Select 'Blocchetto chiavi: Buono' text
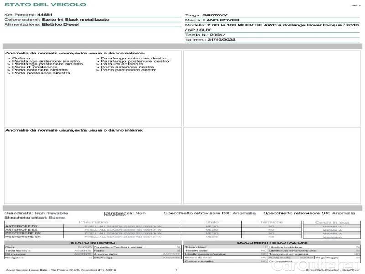This screenshot has height=274, width=365. pyautogui.click(x=35, y=218)
